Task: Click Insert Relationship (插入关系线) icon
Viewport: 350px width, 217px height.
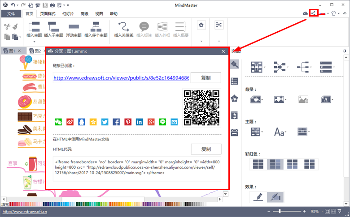Action: pos(124,27)
